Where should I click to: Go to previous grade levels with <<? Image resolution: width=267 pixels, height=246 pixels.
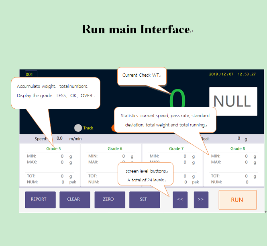point(180,200)
